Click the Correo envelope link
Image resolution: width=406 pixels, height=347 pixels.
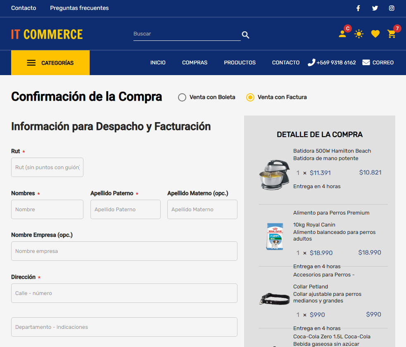coord(378,63)
